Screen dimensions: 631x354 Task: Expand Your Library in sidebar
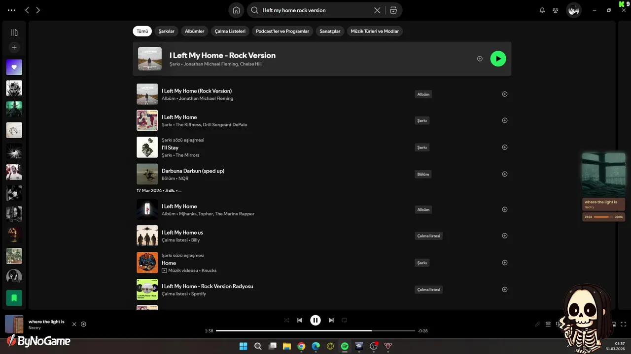[14, 32]
